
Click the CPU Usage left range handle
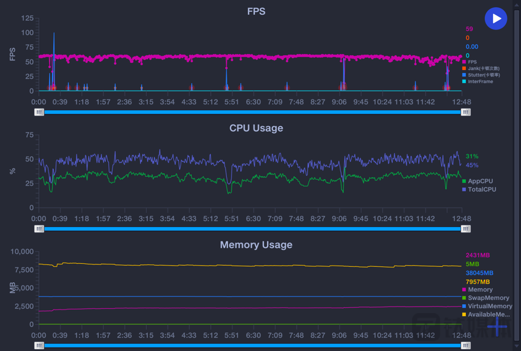39,229
